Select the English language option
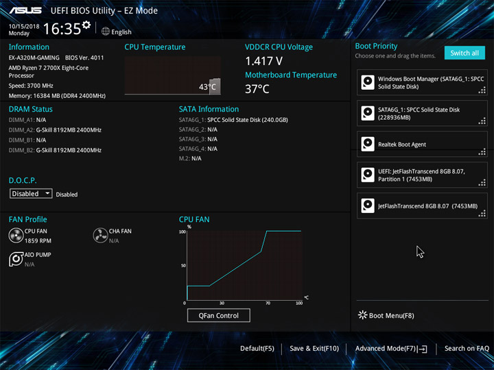494x370 pixels. point(121,32)
